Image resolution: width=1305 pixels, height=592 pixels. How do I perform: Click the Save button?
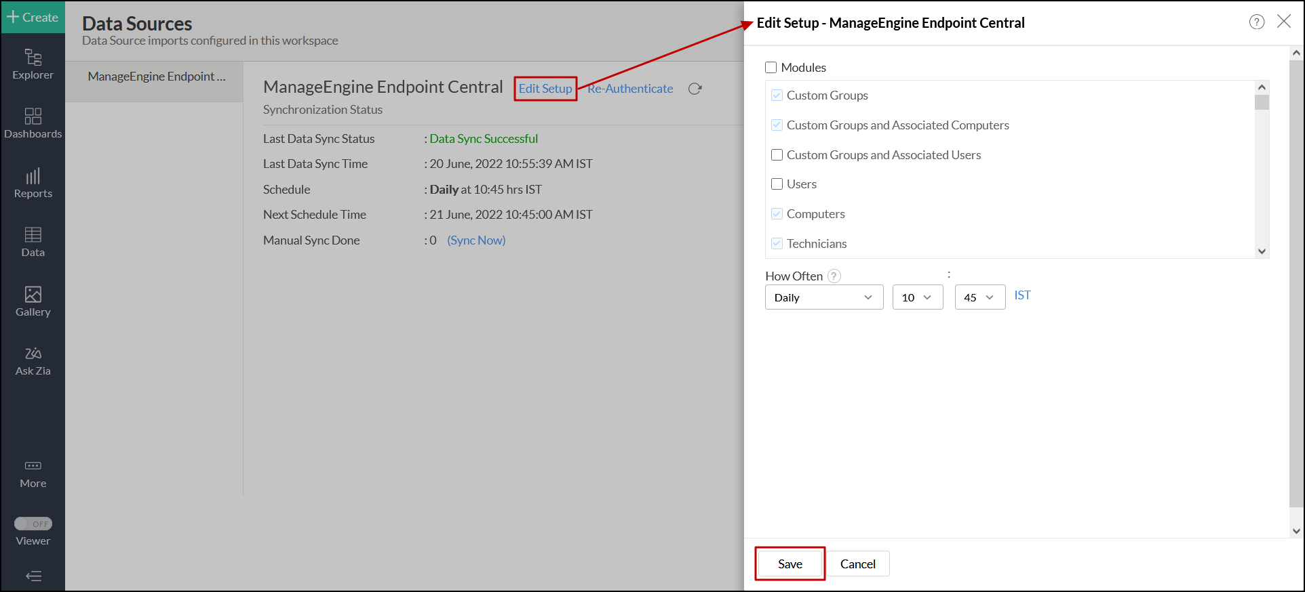pos(790,564)
